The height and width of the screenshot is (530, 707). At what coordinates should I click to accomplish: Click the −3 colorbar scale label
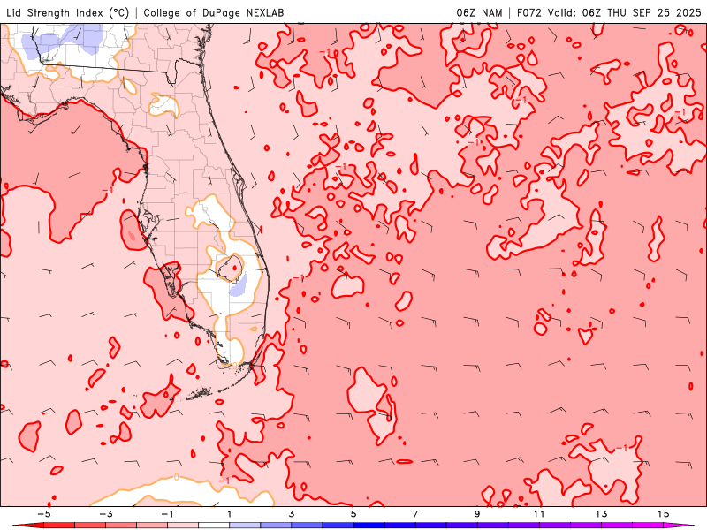pos(105,514)
